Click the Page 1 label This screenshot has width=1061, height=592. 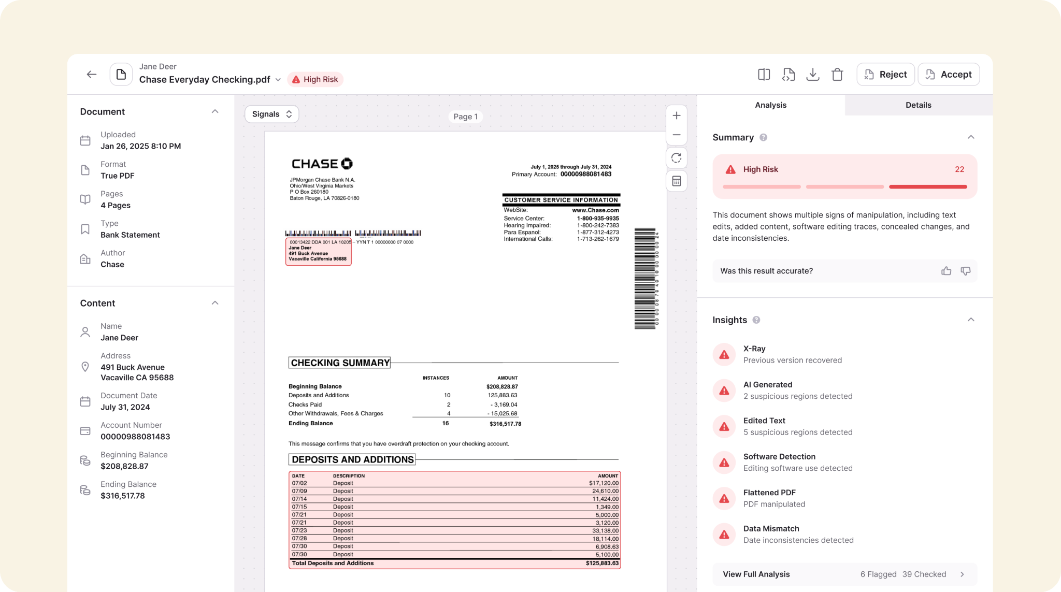click(465, 117)
